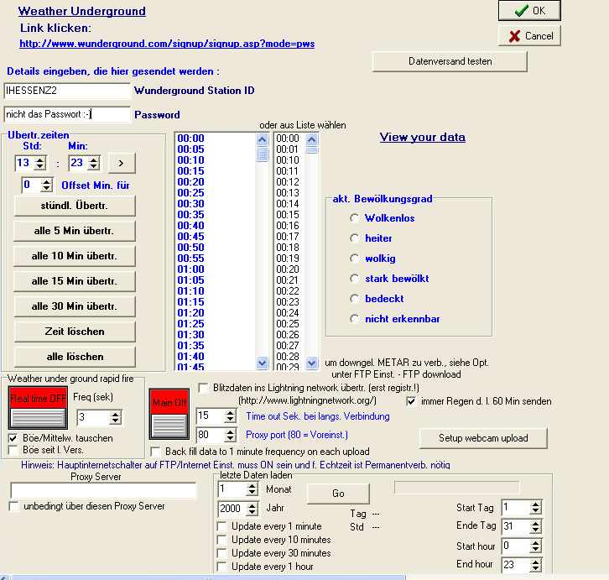
Task: Open the wunderground signup link
Action: point(167,44)
